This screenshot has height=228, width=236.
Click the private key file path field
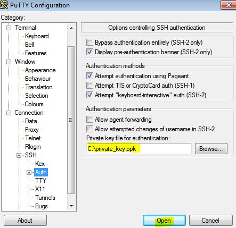point(139,149)
